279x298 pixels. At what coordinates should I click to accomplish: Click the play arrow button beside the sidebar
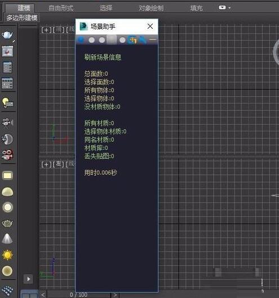[x=28, y=279]
